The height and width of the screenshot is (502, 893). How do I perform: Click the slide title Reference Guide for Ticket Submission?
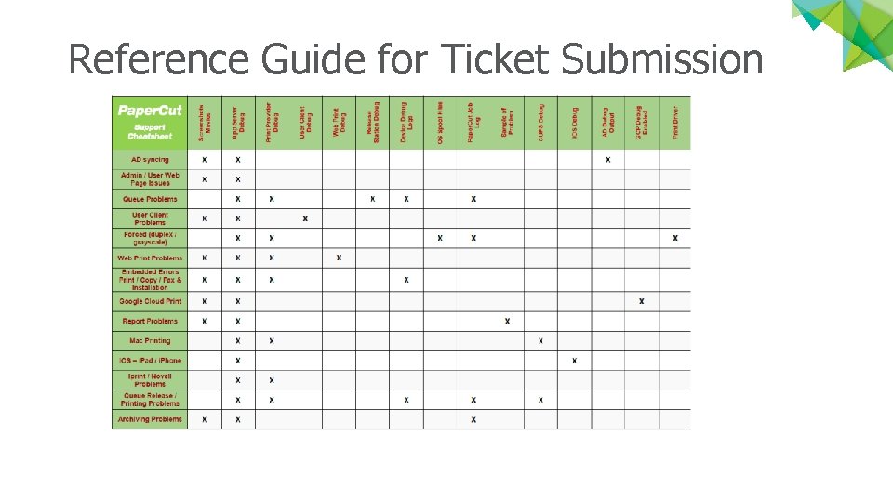416,59
